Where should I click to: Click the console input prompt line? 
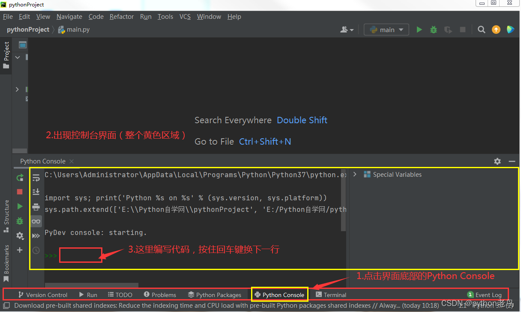[x=195, y=256]
